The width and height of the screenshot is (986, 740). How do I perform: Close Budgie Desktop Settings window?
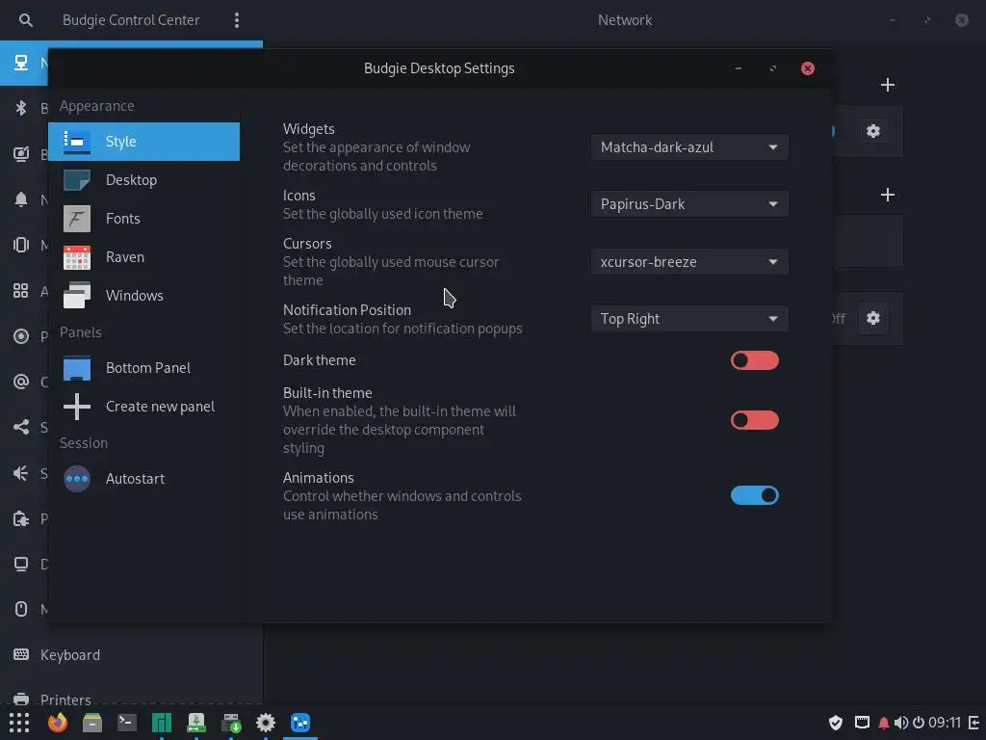coord(808,68)
